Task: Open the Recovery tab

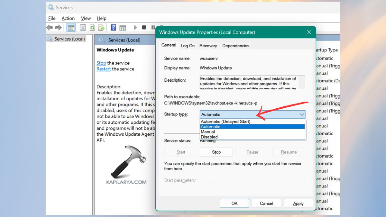Action: click(208, 46)
